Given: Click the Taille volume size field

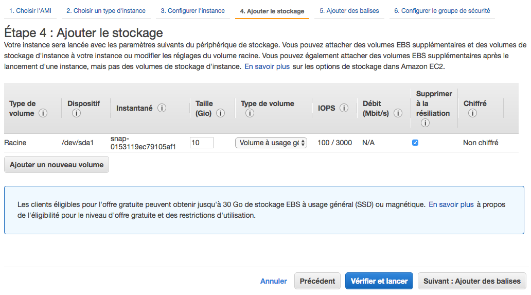Looking at the screenshot, I should (x=201, y=143).
